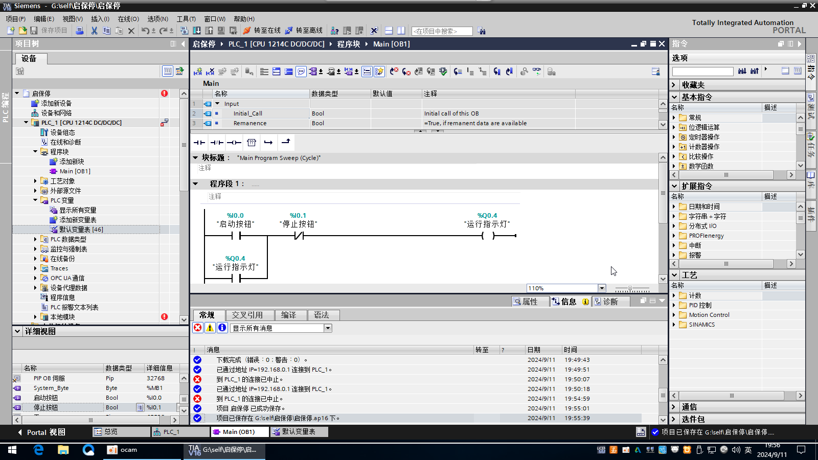Click the New project icon
This screenshot has height=460, width=818.
point(10,31)
